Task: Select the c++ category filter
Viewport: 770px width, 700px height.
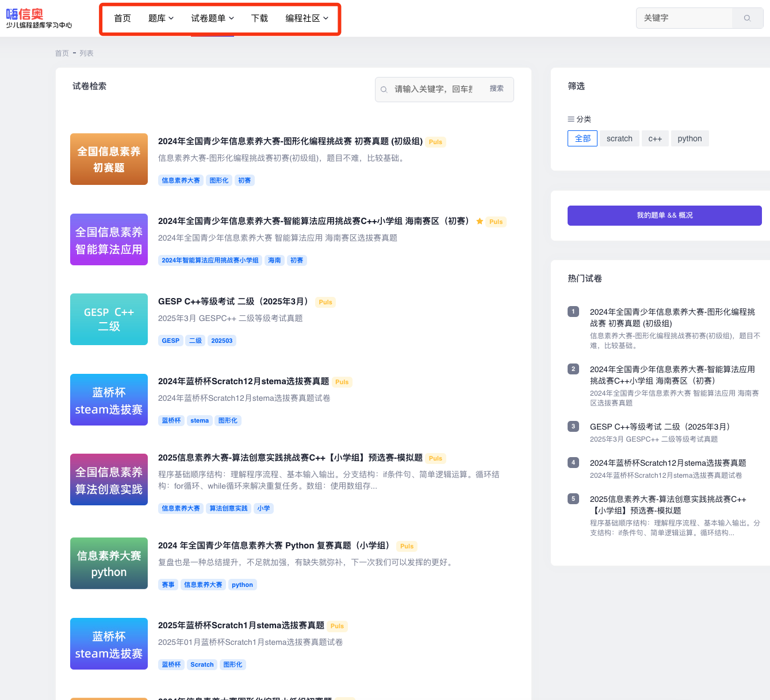Action: pos(655,138)
